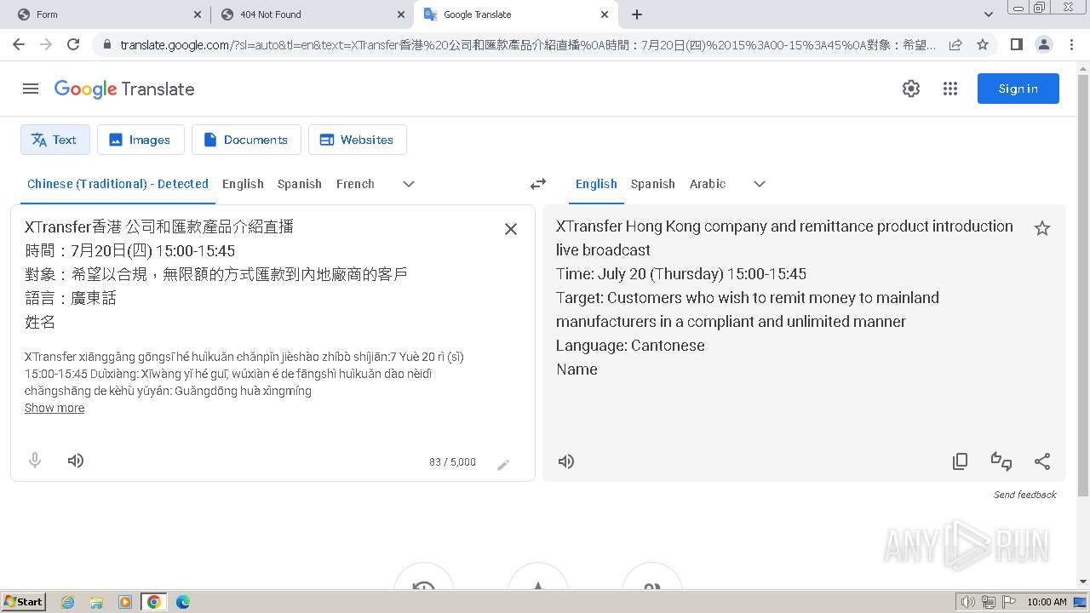Open Windows Media Player from taskbar
Screen dimensions: 1090x613
tap(125, 602)
